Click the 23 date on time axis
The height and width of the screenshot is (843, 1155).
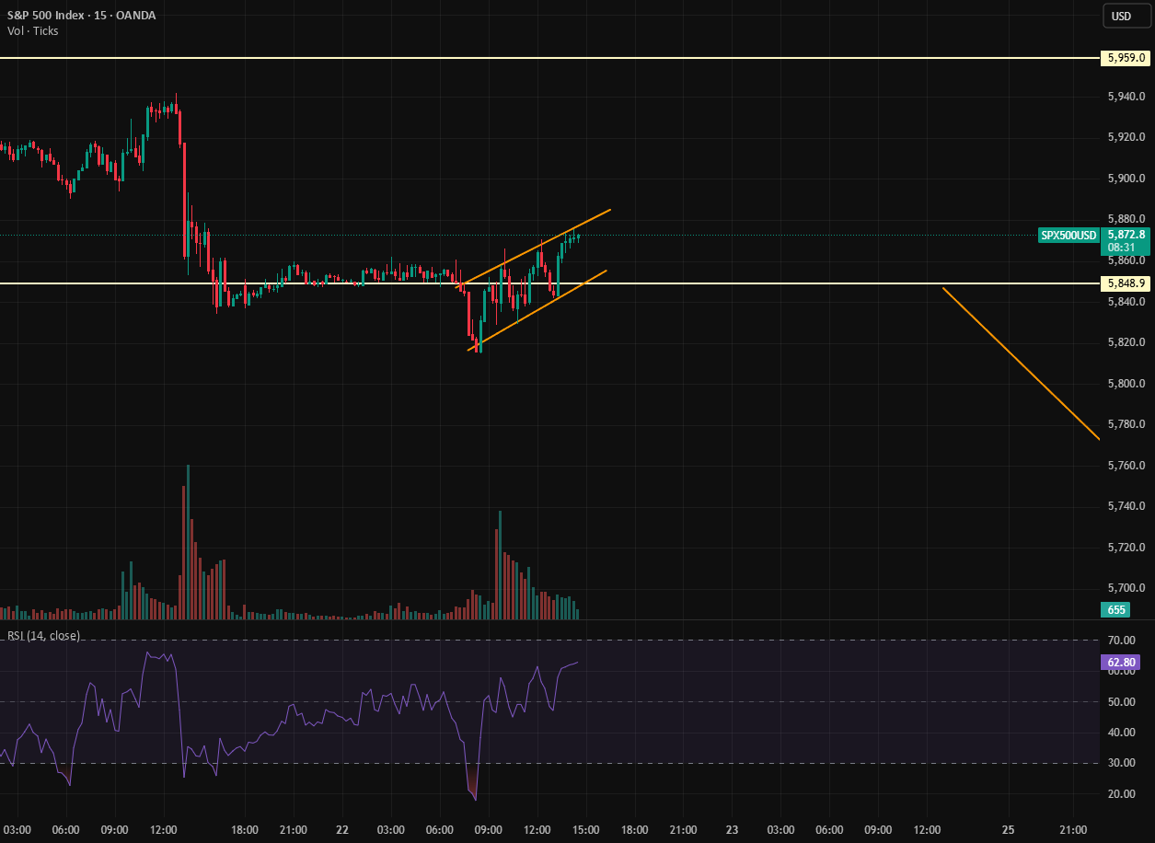click(x=733, y=829)
